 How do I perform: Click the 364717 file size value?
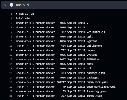61,82
